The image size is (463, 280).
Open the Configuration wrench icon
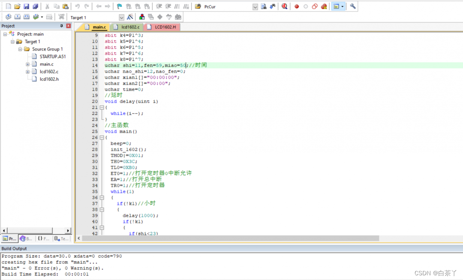[x=353, y=6]
